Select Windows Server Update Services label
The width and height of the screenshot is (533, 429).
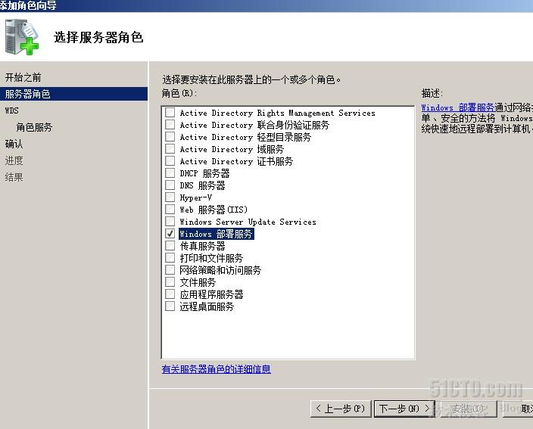tap(248, 222)
